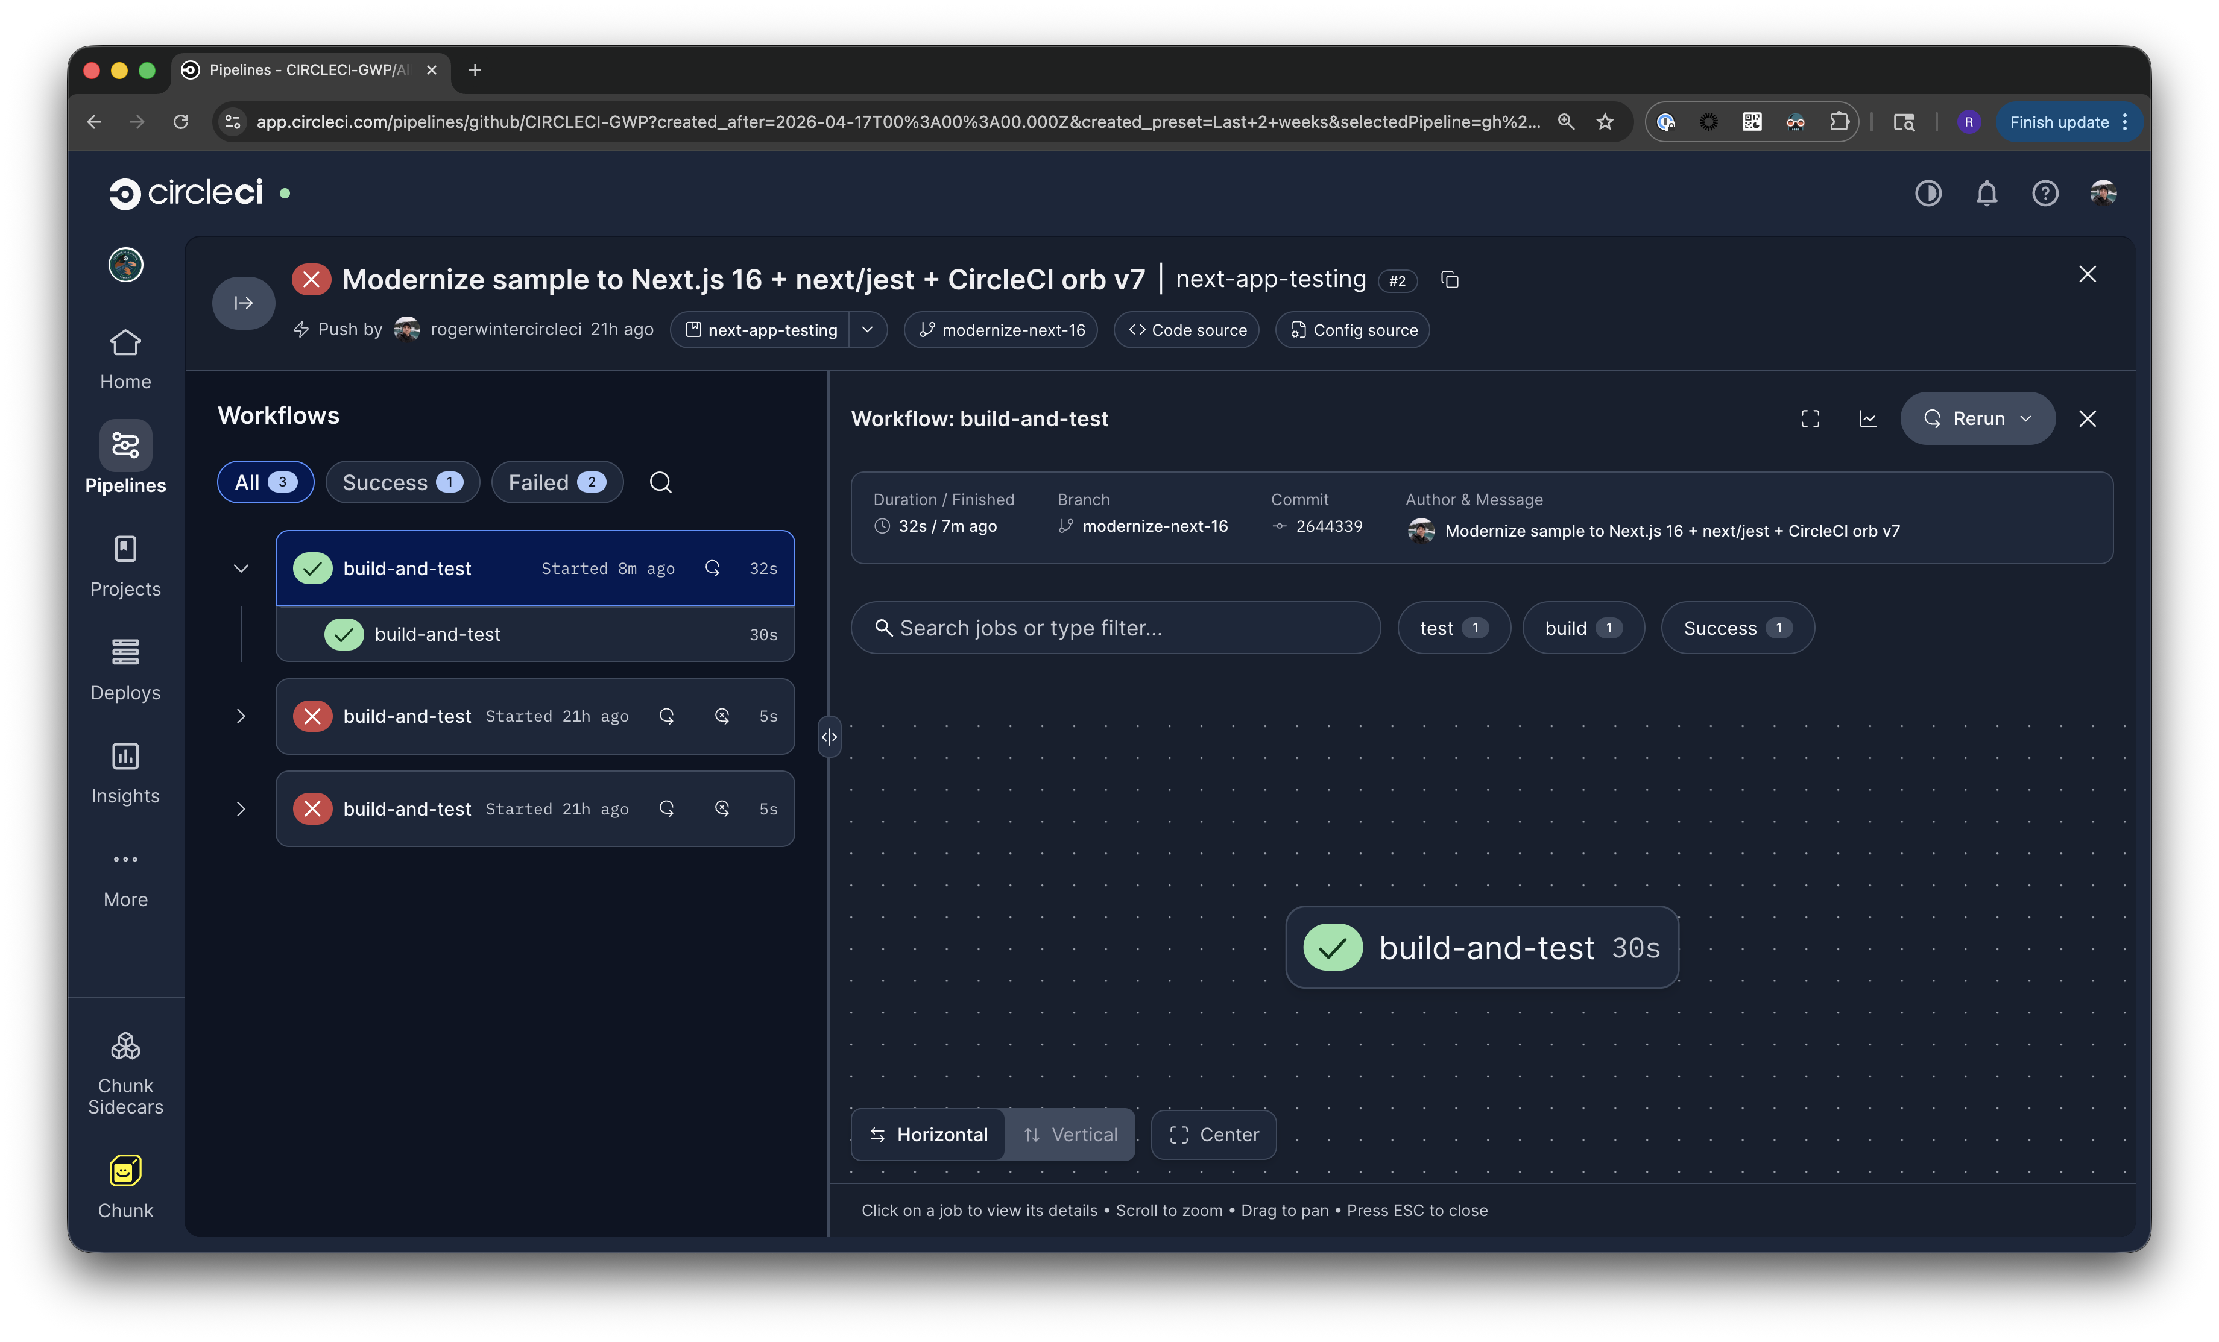Screen dimensions: 2219x1342
Task: Open the notifications bell
Action: tap(1986, 193)
